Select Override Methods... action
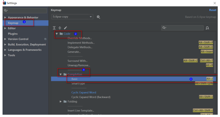 coord(80,38)
